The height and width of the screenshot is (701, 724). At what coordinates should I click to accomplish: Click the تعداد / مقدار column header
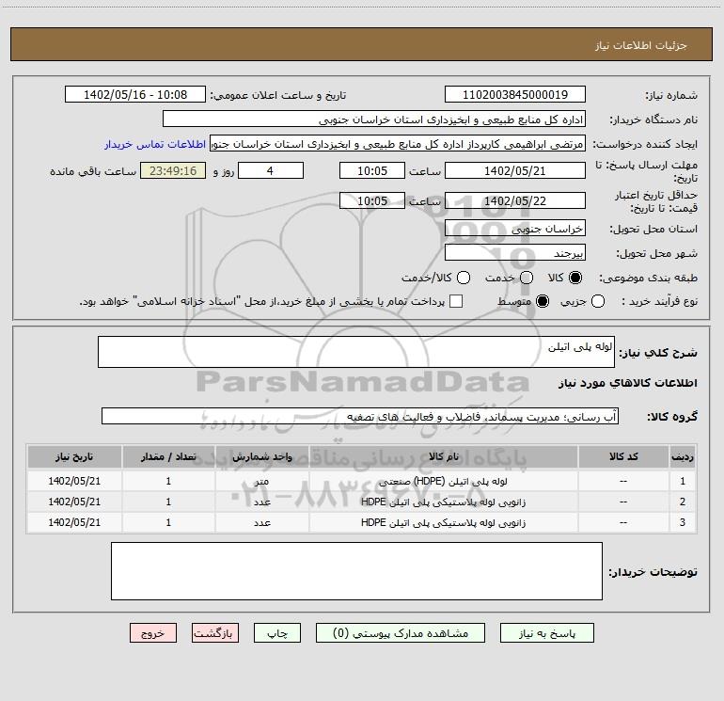(x=168, y=457)
